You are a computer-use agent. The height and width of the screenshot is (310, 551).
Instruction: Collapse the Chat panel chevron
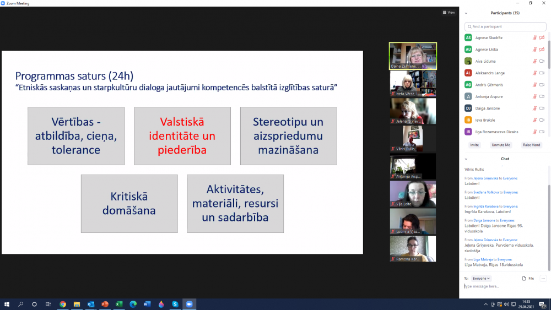466,159
